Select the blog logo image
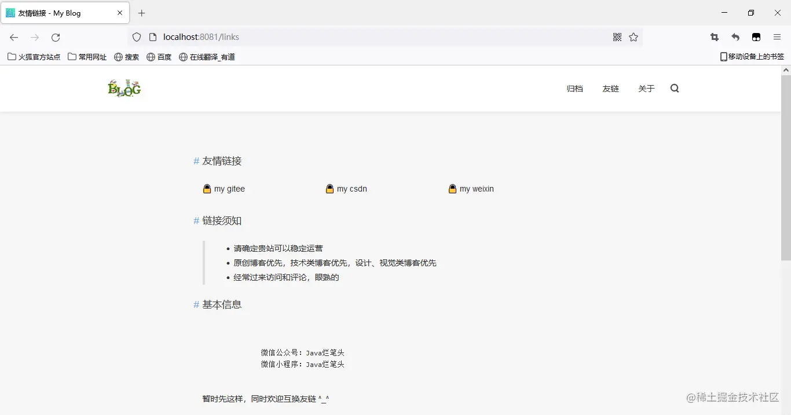Screen dimensions: 791x415 click(x=124, y=88)
